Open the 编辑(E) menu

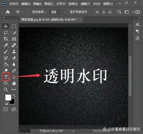tap(26, 4)
